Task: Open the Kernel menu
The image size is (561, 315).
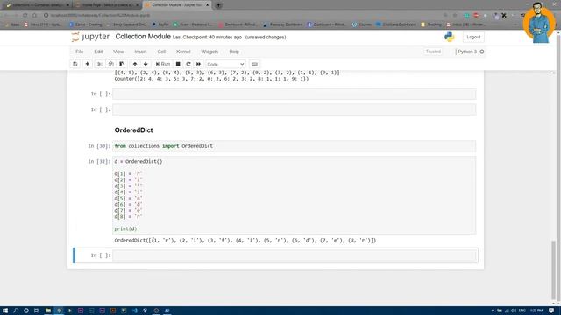Action: tap(183, 52)
